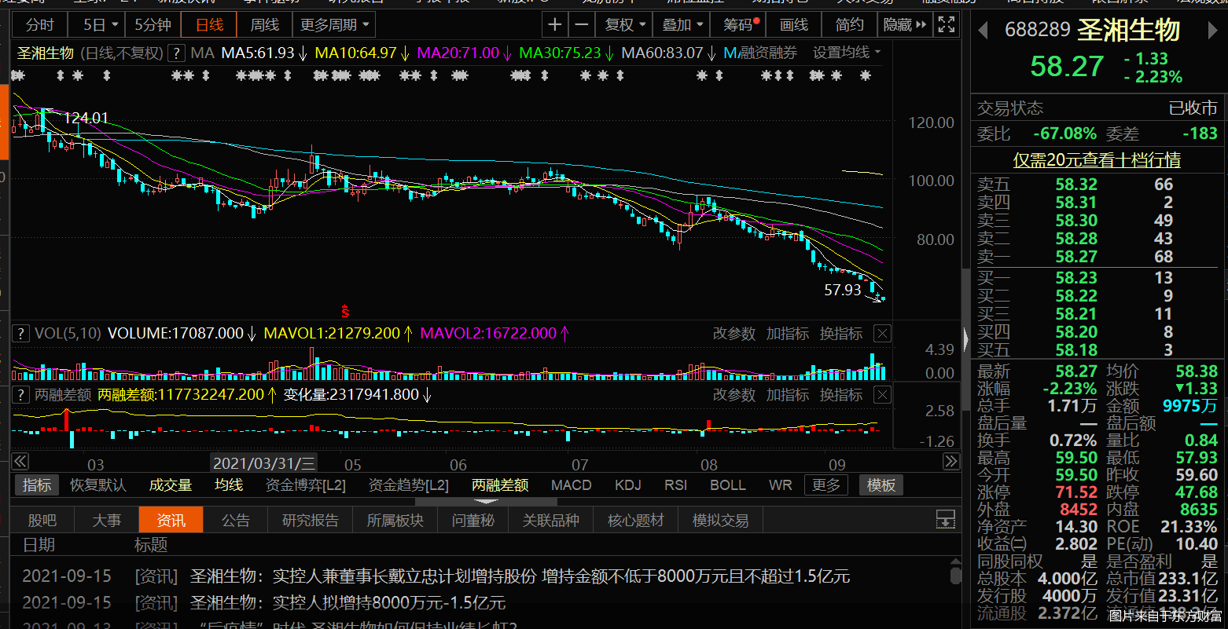Jump chart to earliest data double-arrow
The image size is (1228, 629).
pyautogui.click(x=20, y=462)
